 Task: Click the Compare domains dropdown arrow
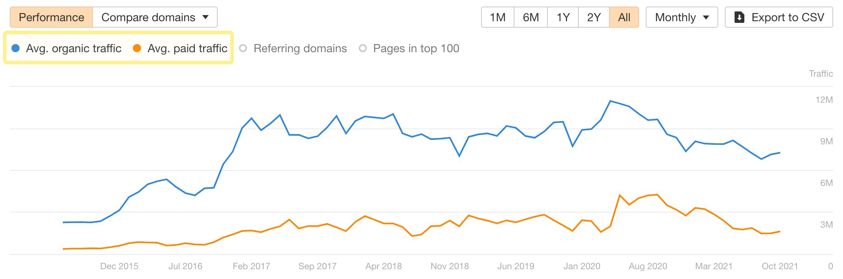(205, 17)
